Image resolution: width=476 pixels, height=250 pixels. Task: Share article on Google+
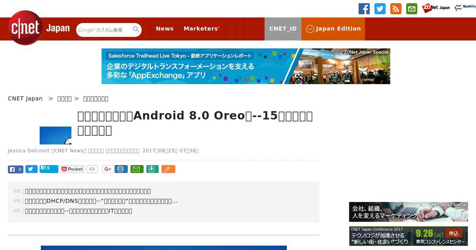(108, 169)
